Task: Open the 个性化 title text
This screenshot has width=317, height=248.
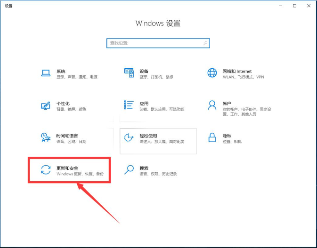Action: pyautogui.click(x=63, y=103)
